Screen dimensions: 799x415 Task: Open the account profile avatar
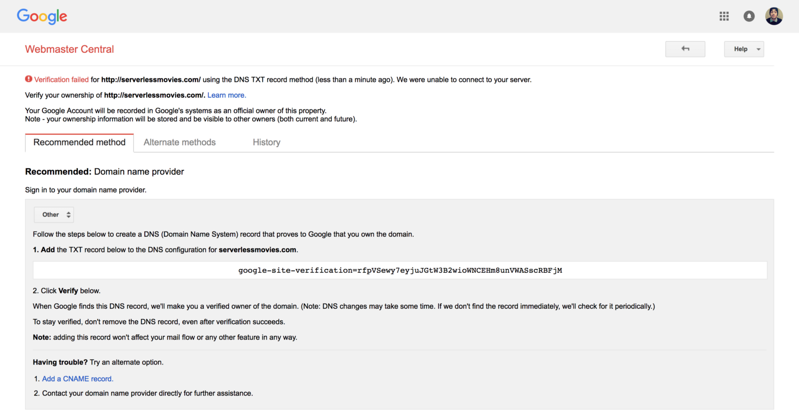[774, 16]
